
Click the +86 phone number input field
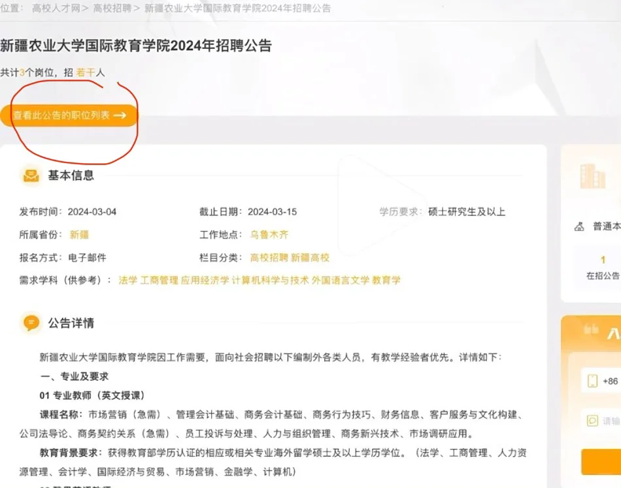[601, 381]
